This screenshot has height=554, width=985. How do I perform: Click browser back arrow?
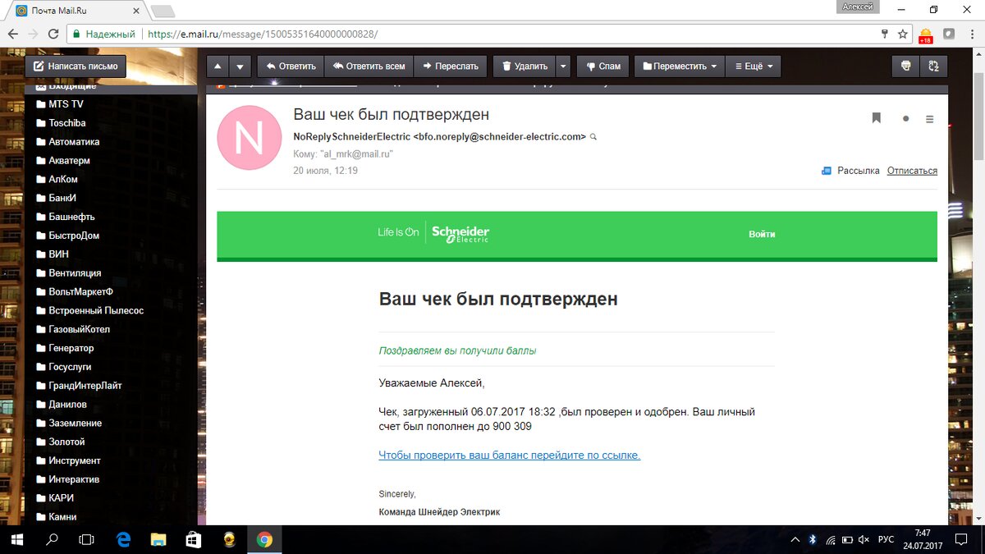coord(12,34)
